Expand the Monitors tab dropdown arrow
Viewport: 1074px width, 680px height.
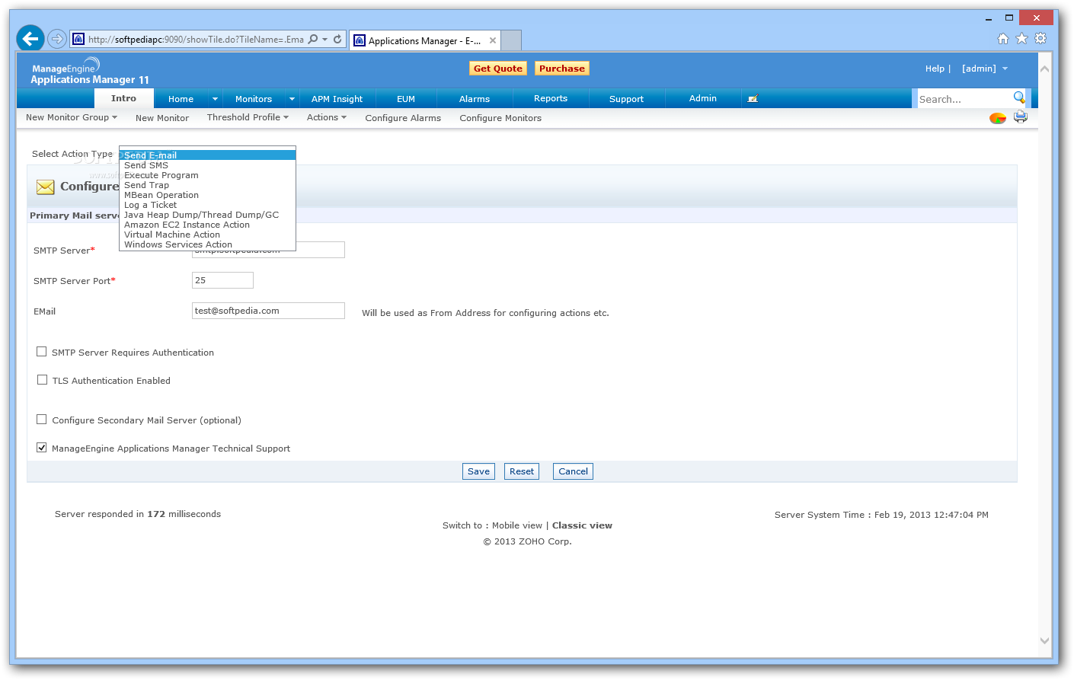pos(292,99)
